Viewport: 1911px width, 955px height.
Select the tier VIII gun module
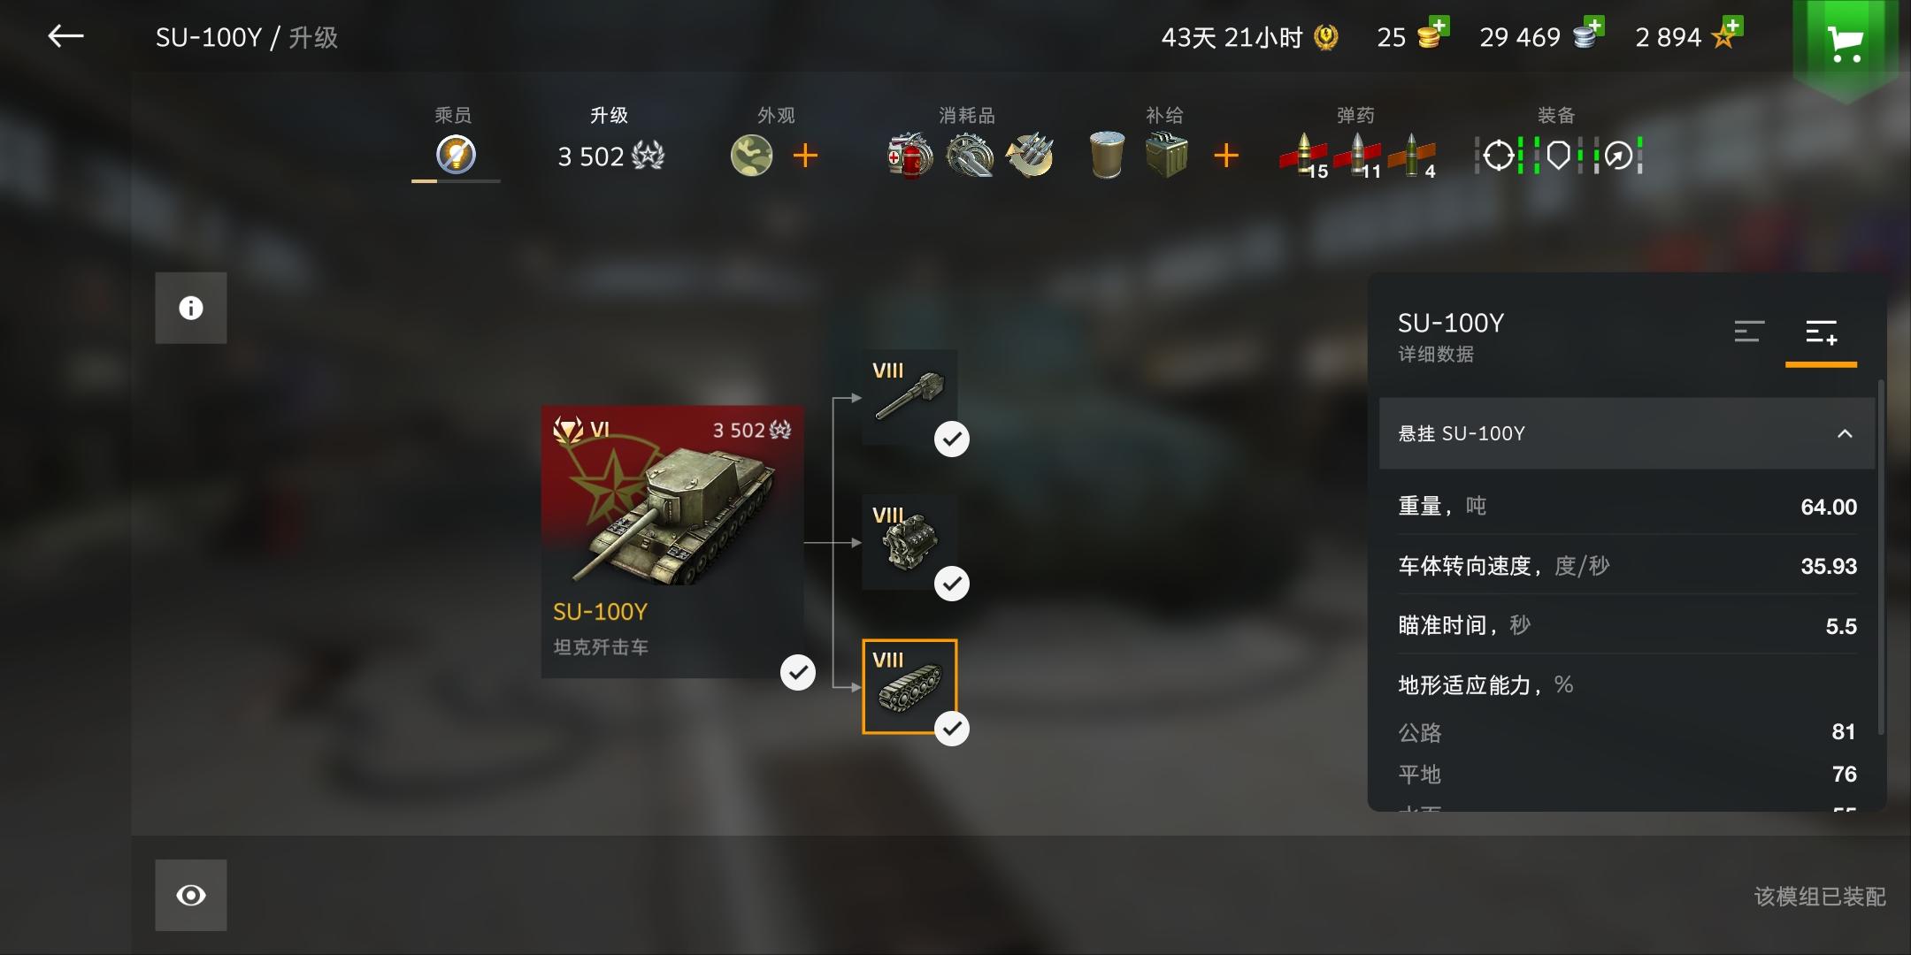pos(909,397)
